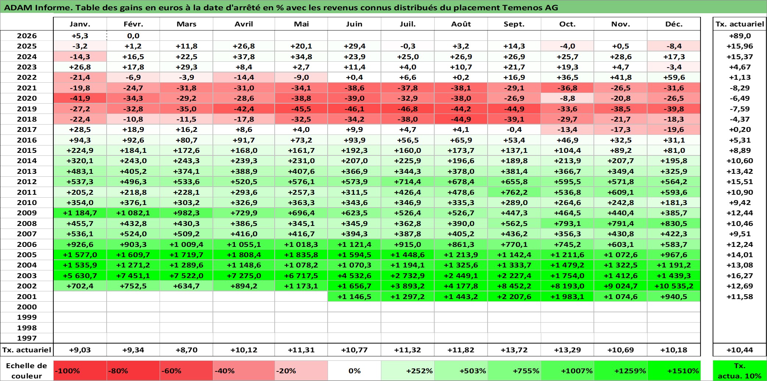The width and height of the screenshot is (767, 381).
Task: Select cell +1 146,5 for June 2001
Action: [x=354, y=296]
